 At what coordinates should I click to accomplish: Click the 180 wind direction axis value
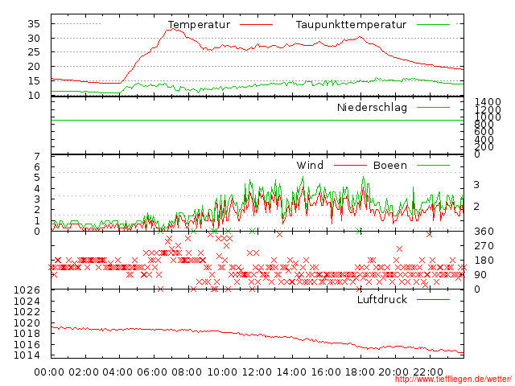484,261
